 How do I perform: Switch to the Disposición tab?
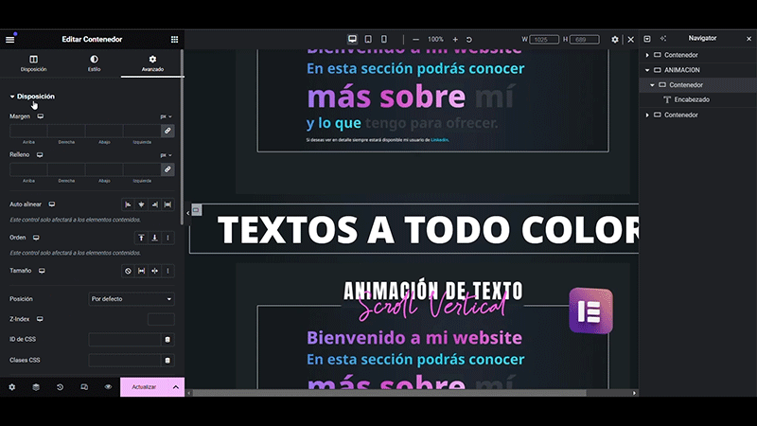point(33,63)
